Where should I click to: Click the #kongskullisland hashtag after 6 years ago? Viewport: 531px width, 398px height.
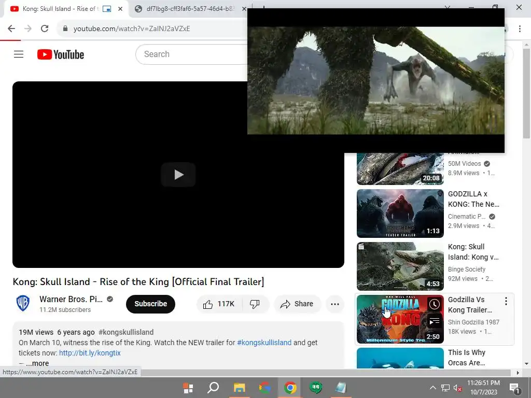coord(126,332)
